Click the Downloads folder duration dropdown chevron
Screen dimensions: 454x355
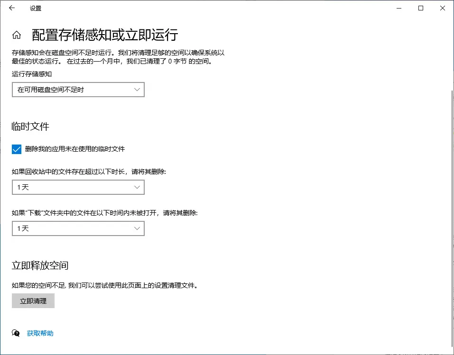pyautogui.click(x=138, y=228)
